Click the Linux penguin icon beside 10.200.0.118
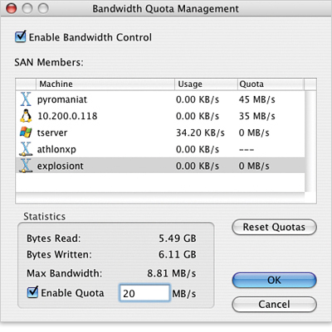This screenshot has height=332, width=332. (x=26, y=116)
